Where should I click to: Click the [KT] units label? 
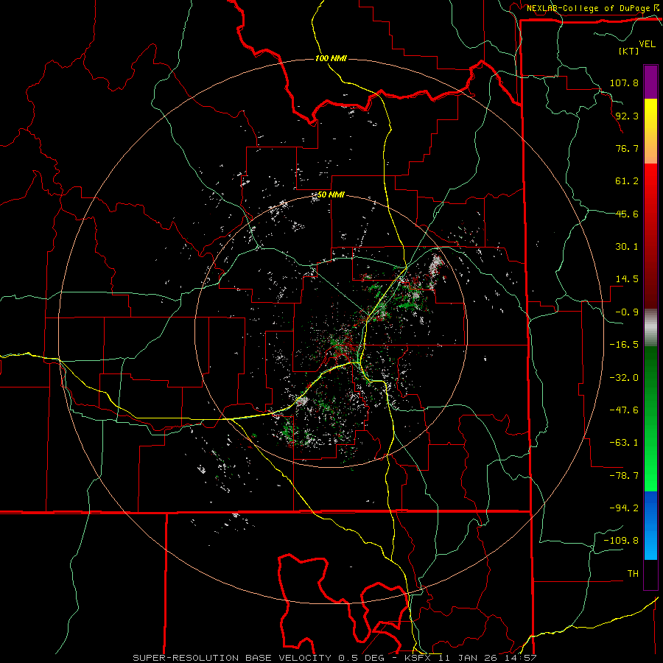point(628,51)
